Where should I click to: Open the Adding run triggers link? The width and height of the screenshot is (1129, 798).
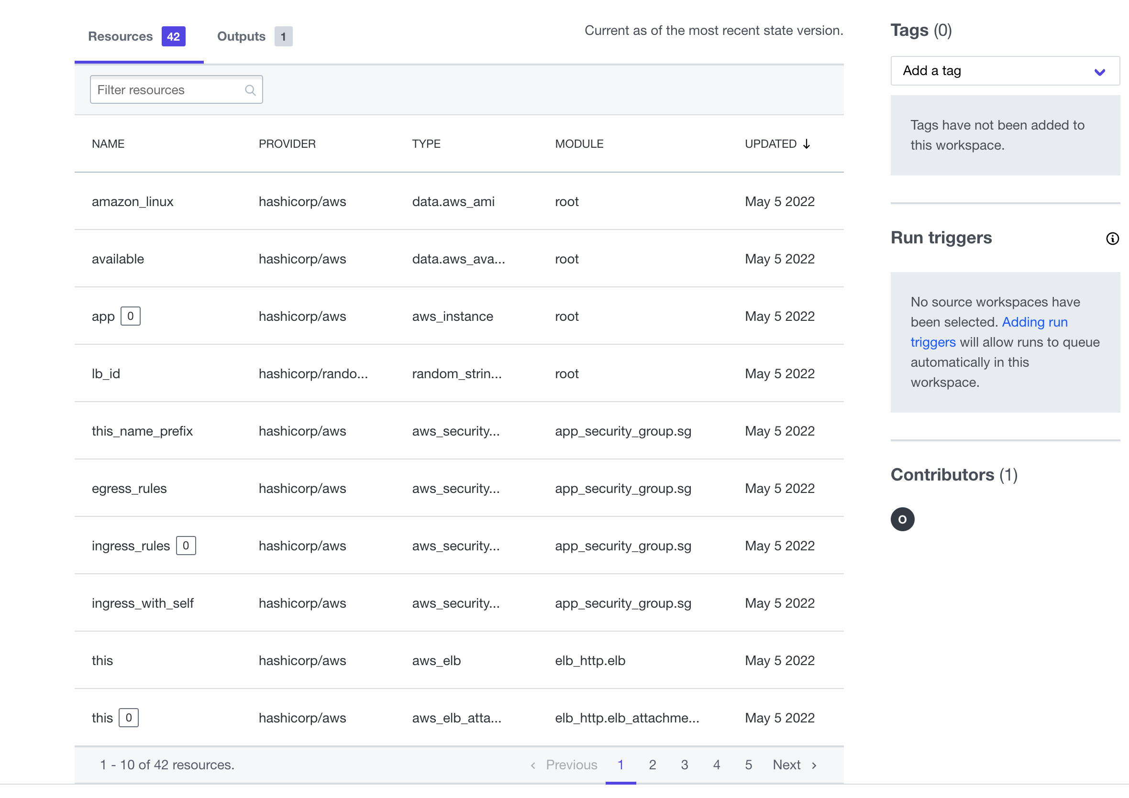click(x=1034, y=322)
